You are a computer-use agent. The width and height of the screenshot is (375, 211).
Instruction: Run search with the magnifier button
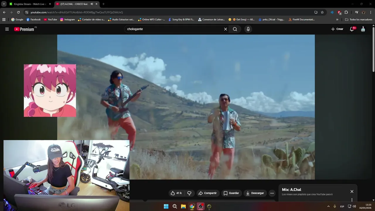click(235, 29)
